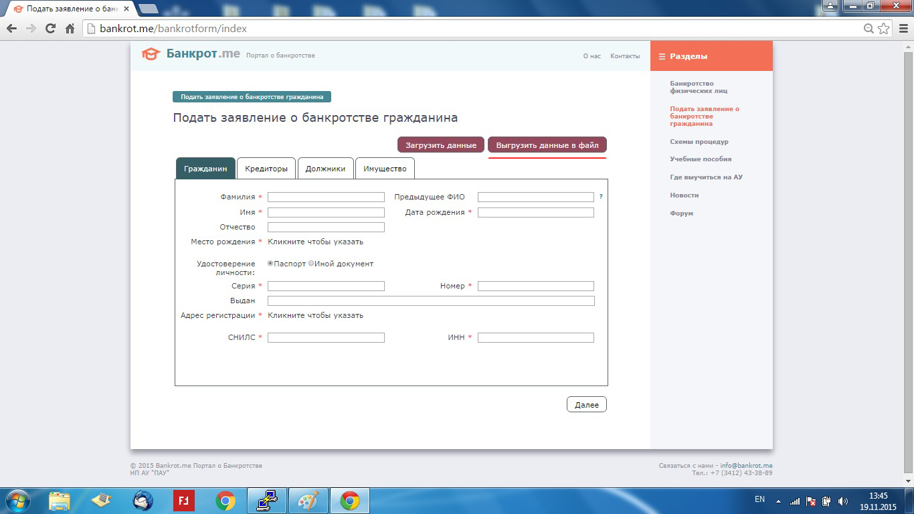This screenshot has height=514, width=914.
Task: Select the Иной документ radio button
Action: tap(311, 264)
